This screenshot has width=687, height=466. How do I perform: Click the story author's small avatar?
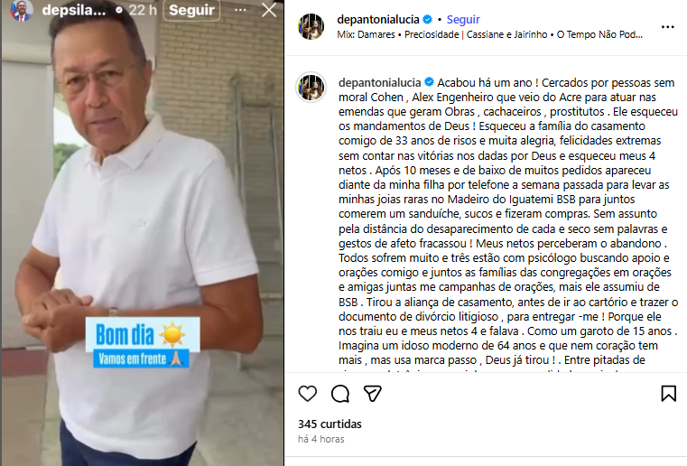click(x=22, y=10)
